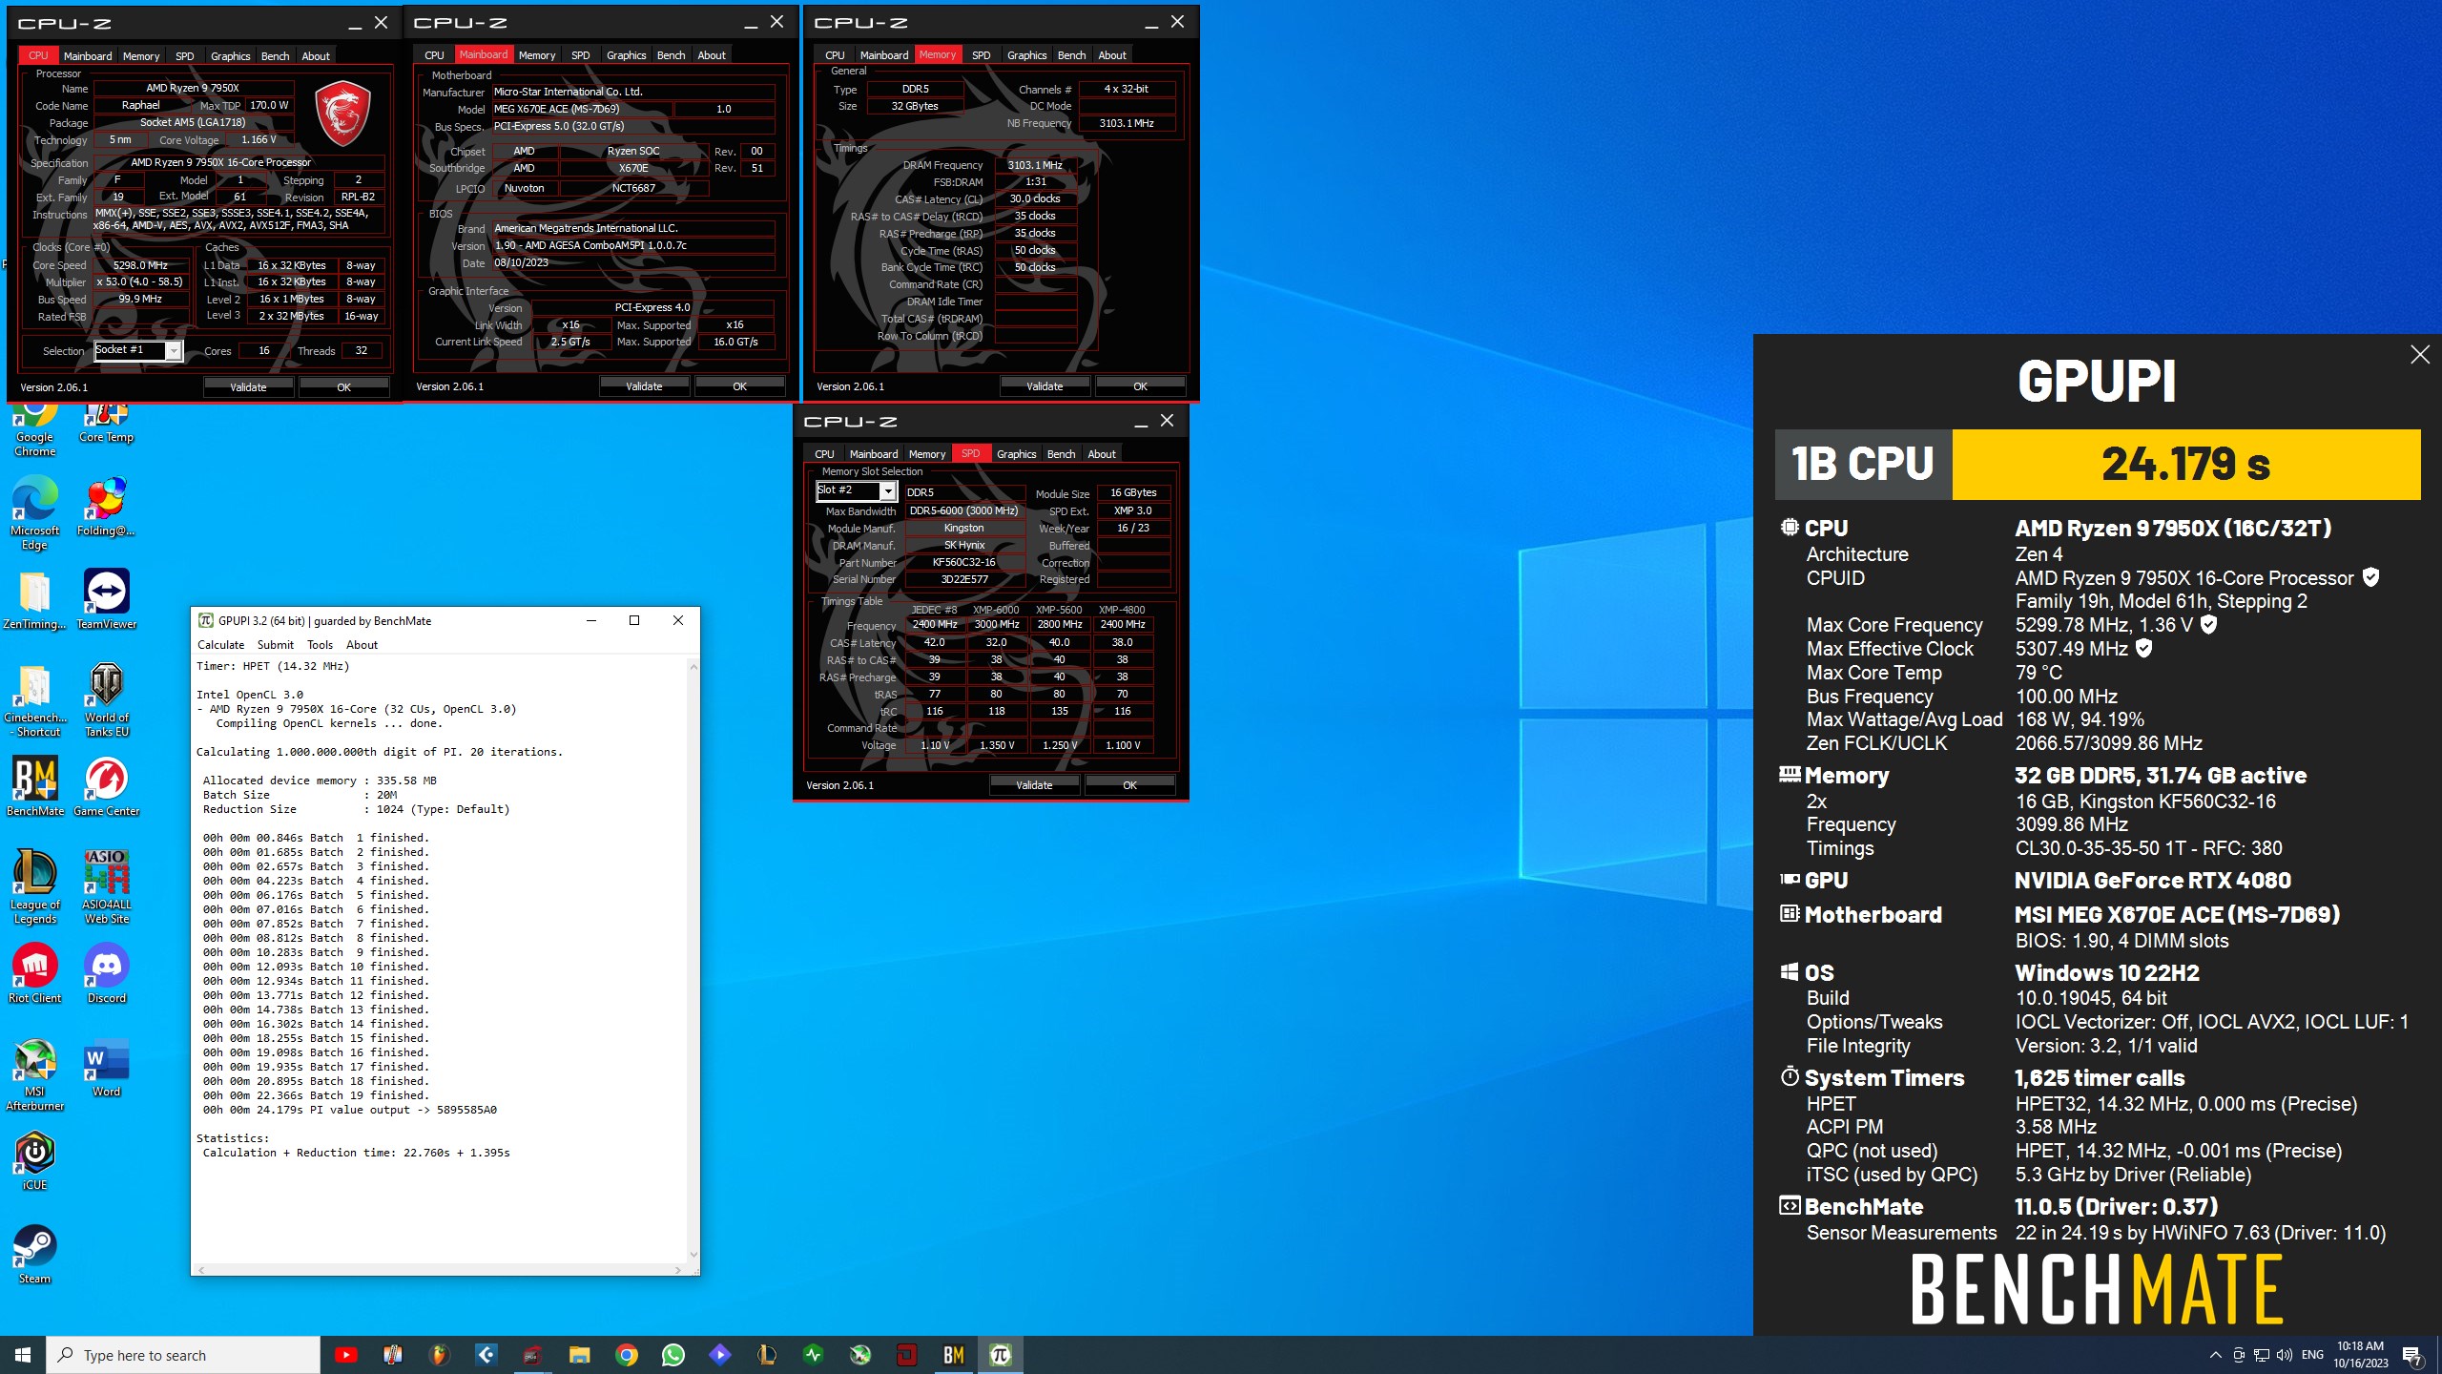Open the volume control in system tray
The width and height of the screenshot is (2442, 1374).
pyautogui.click(x=2284, y=1355)
